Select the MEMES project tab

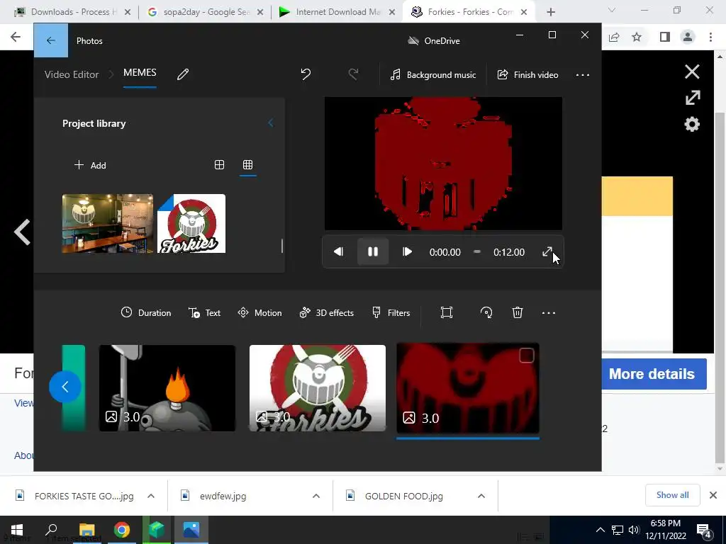coord(140,73)
